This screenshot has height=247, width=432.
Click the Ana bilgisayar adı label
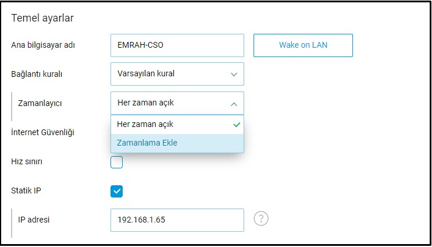tap(43, 45)
